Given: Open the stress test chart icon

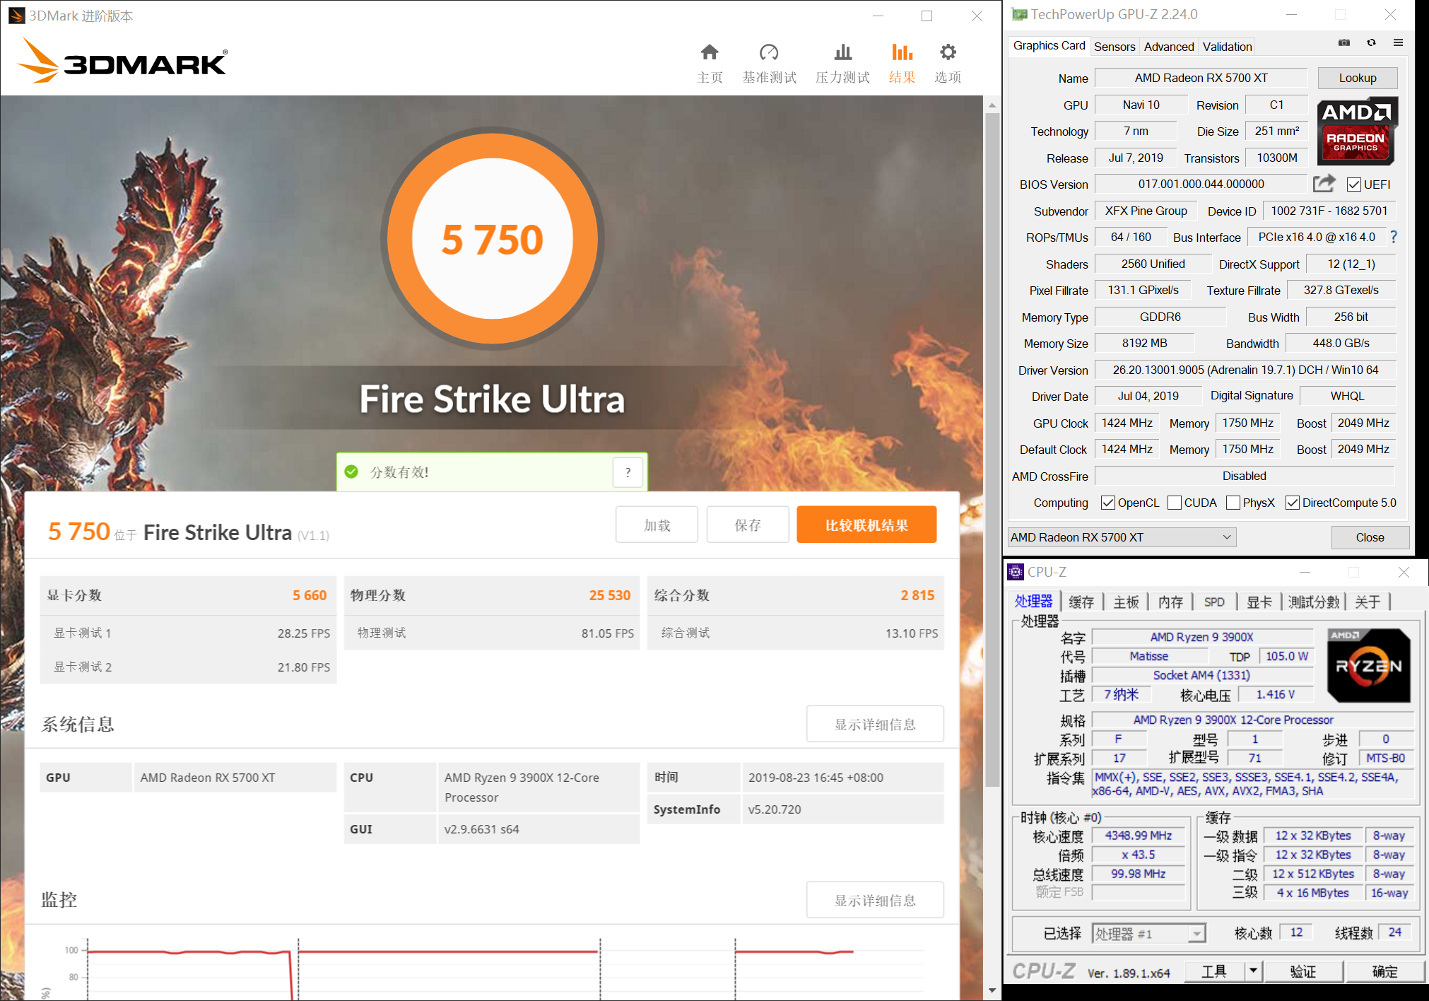Looking at the screenshot, I should pos(842,53).
